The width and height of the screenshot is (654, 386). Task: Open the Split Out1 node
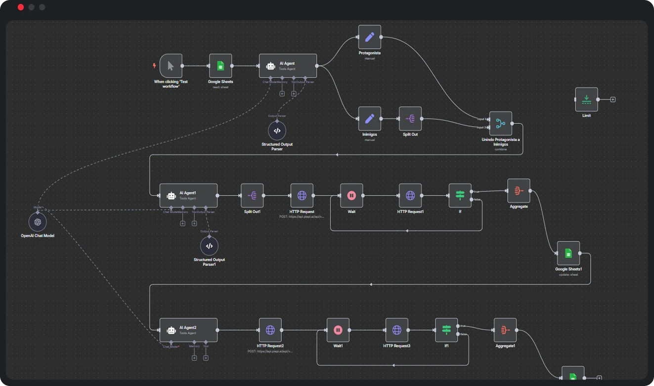252,195
